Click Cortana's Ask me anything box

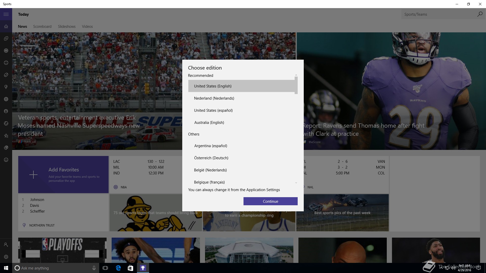55,268
